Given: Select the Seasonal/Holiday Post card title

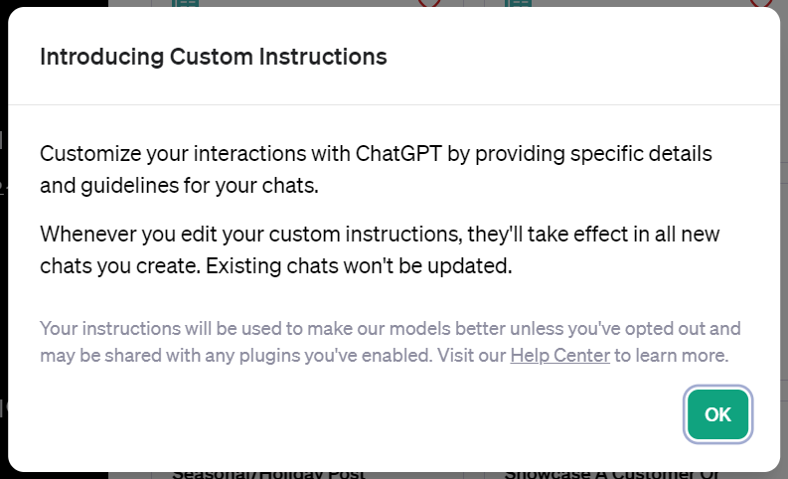Looking at the screenshot, I should [x=268, y=475].
